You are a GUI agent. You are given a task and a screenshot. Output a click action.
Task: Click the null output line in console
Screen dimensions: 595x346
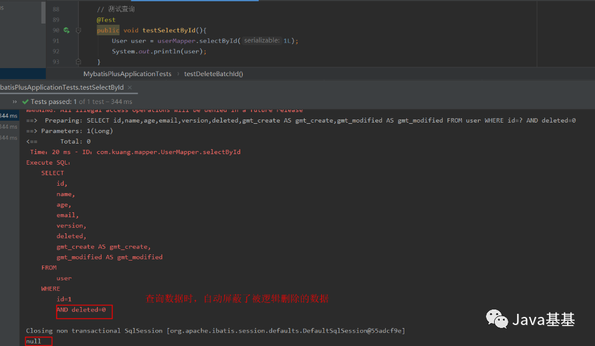(33, 341)
